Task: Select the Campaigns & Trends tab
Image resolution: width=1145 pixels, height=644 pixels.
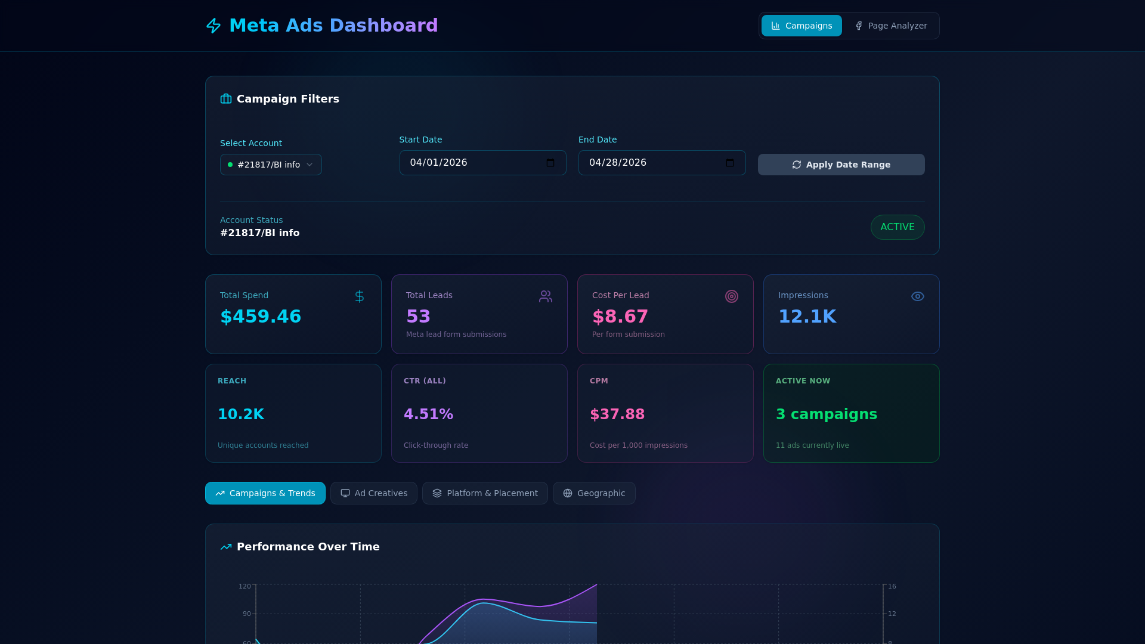Action: click(265, 493)
